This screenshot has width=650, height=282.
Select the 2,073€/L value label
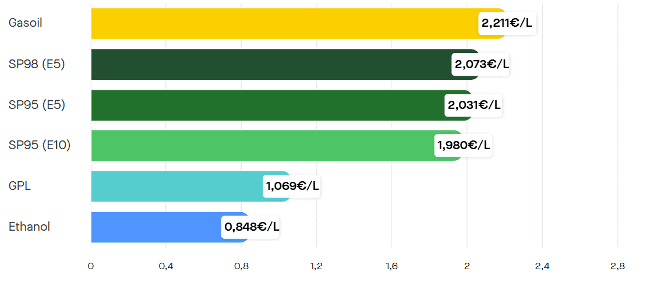482,65
